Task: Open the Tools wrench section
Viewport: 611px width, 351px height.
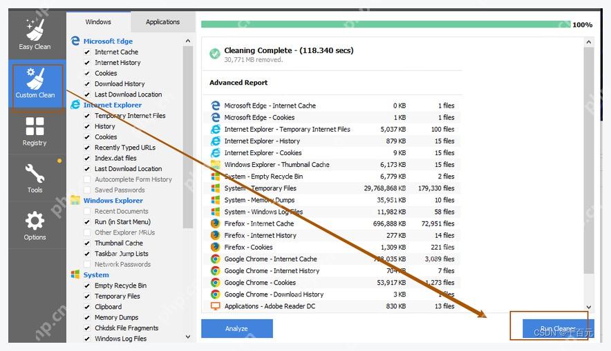Action: pos(35,178)
